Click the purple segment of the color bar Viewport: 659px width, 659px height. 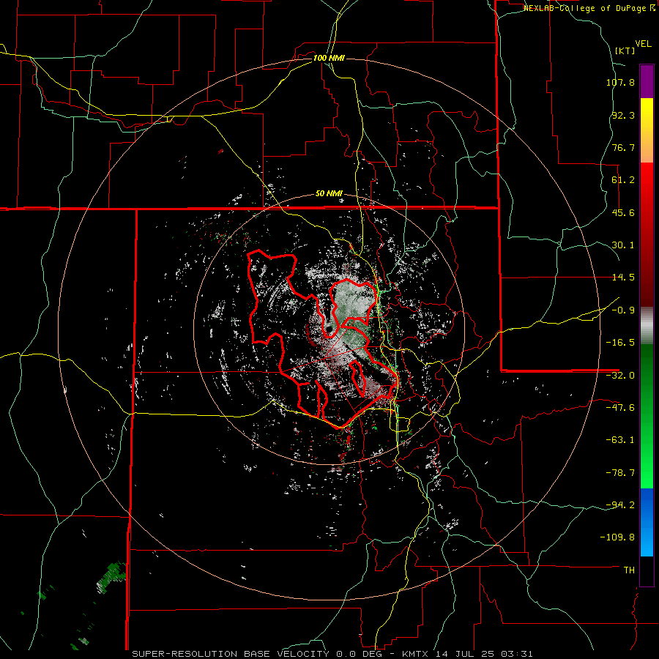(x=647, y=81)
